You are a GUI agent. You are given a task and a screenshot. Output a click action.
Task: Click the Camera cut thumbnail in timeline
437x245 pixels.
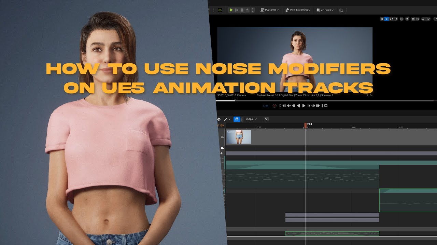[239, 137]
